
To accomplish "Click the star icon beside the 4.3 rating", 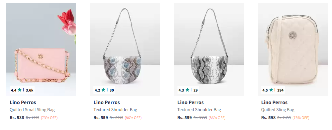I will point(187,90).
